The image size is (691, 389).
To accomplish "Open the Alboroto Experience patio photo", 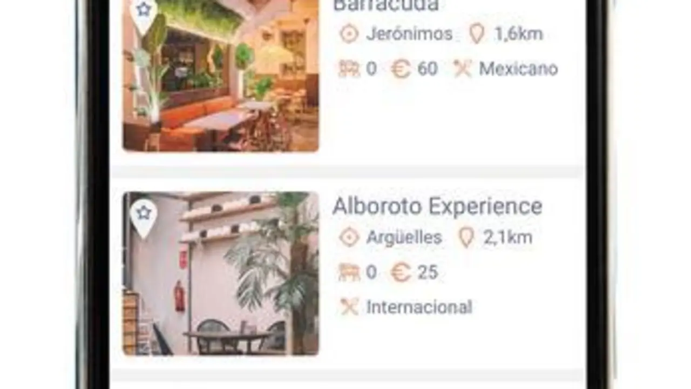I will click(220, 273).
